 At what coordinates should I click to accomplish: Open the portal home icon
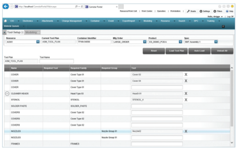pos(5,21)
